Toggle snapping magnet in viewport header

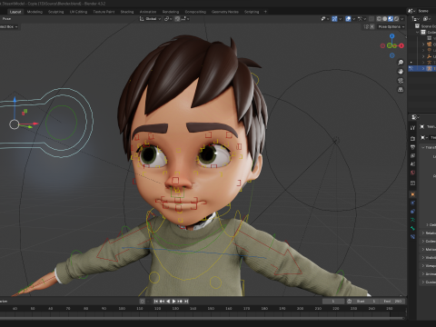(177, 19)
